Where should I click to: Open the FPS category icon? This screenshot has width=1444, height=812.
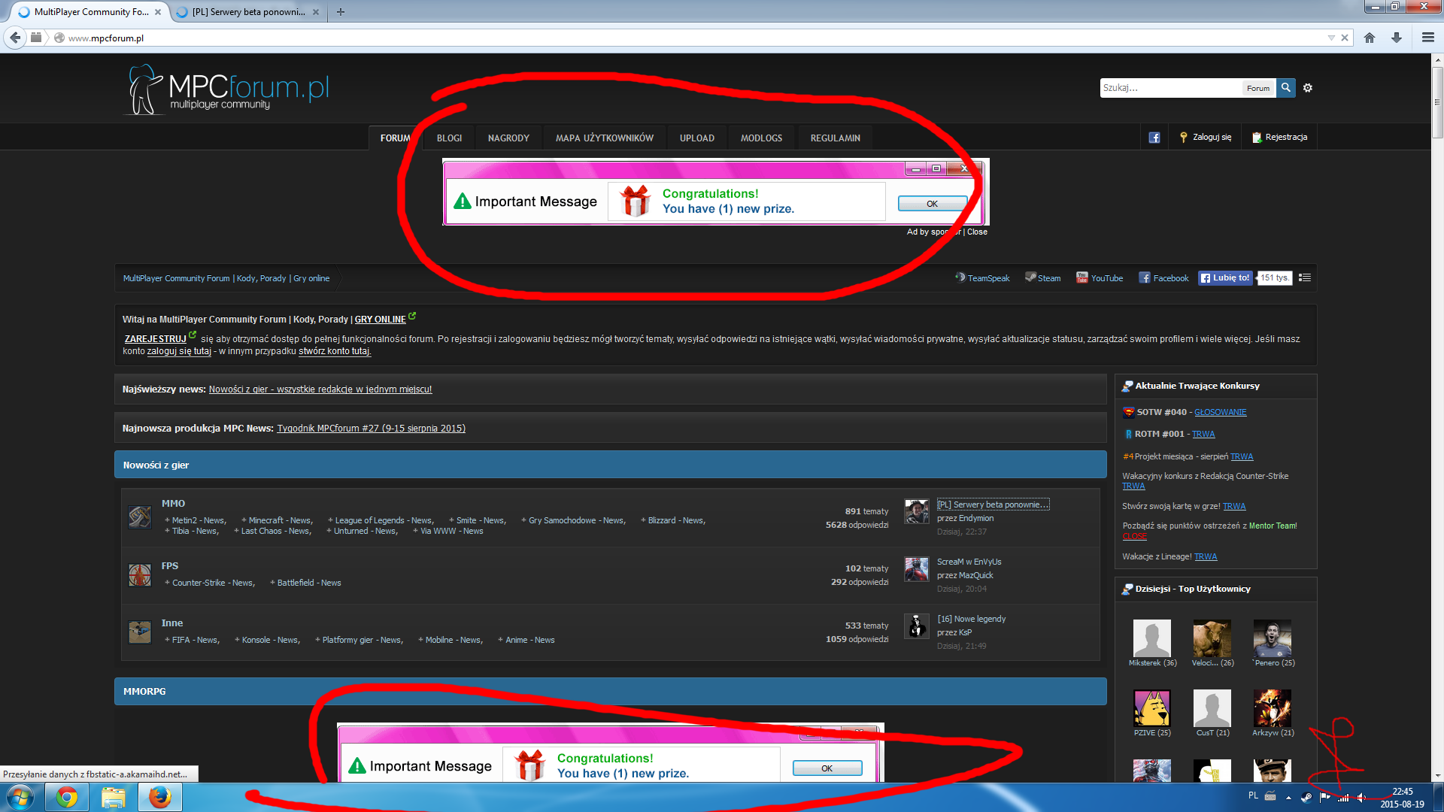point(140,575)
